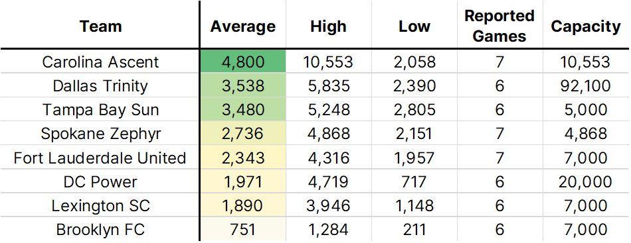Click Brooklyn FC's capacity cell
The height and width of the screenshot is (243, 631).
586,230
